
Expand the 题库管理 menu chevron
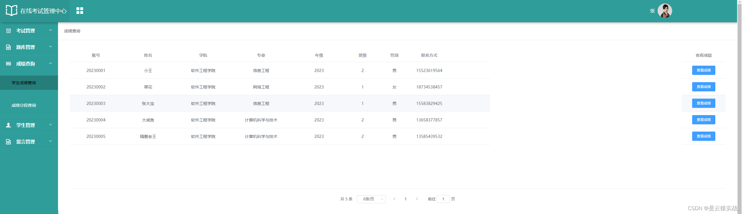click(50, 47)
